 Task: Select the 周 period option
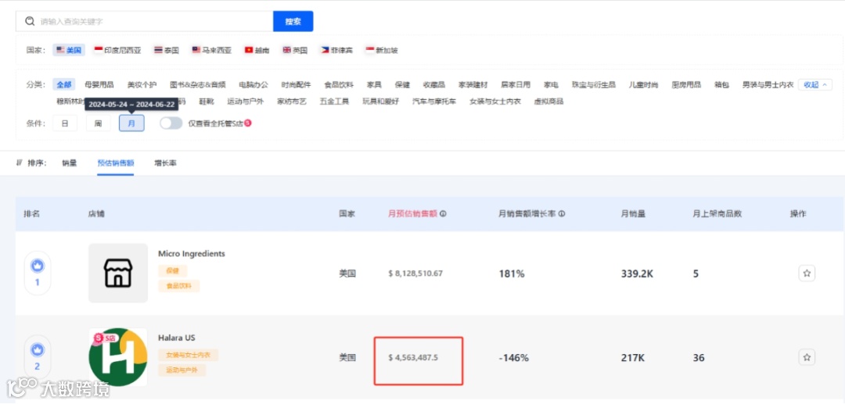98,123
